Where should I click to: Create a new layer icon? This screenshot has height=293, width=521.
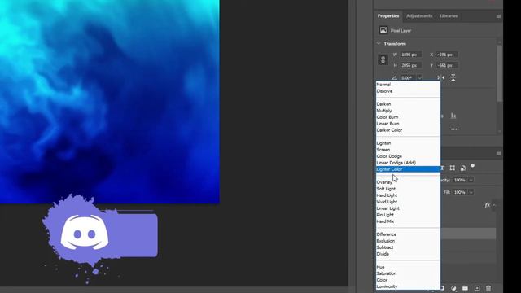tap(477, 288)
